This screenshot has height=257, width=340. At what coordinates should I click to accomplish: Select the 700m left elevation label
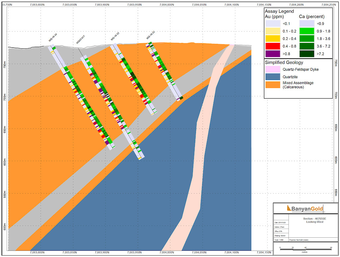point(5,97)
